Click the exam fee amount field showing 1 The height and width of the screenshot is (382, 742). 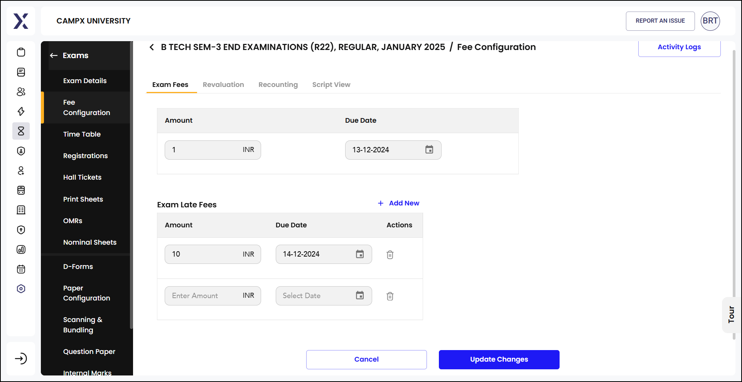(213, 150)
